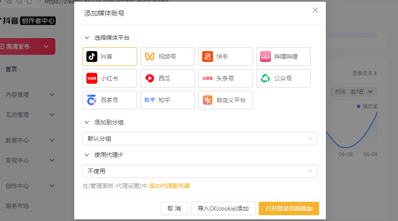Choose the 自定义平台 icon
Screen dimensions: 398x221
coord(208,100)
